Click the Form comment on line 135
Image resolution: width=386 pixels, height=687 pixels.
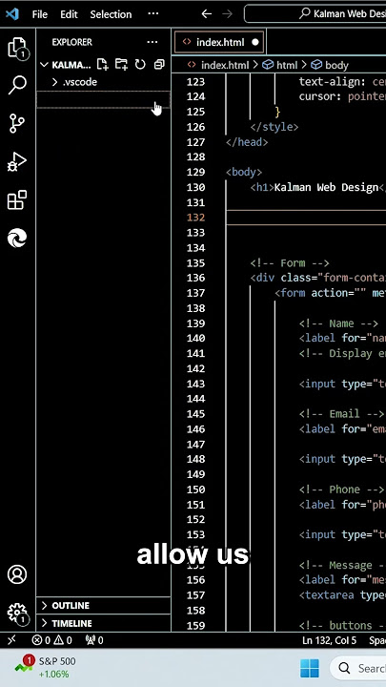click(x=290, y=263)
